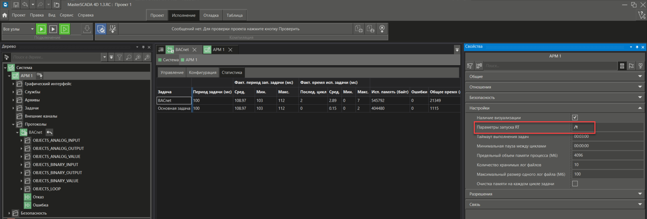Expand the OBJECTS_ANALOG_INPUT tree node
The image size is (647, 219).
pos(21,140)
